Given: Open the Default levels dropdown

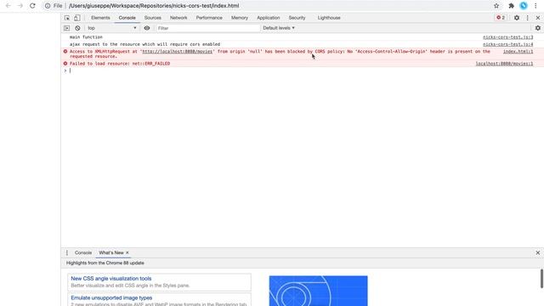Looking at the screenshot, I should click(x=279, y=28).
